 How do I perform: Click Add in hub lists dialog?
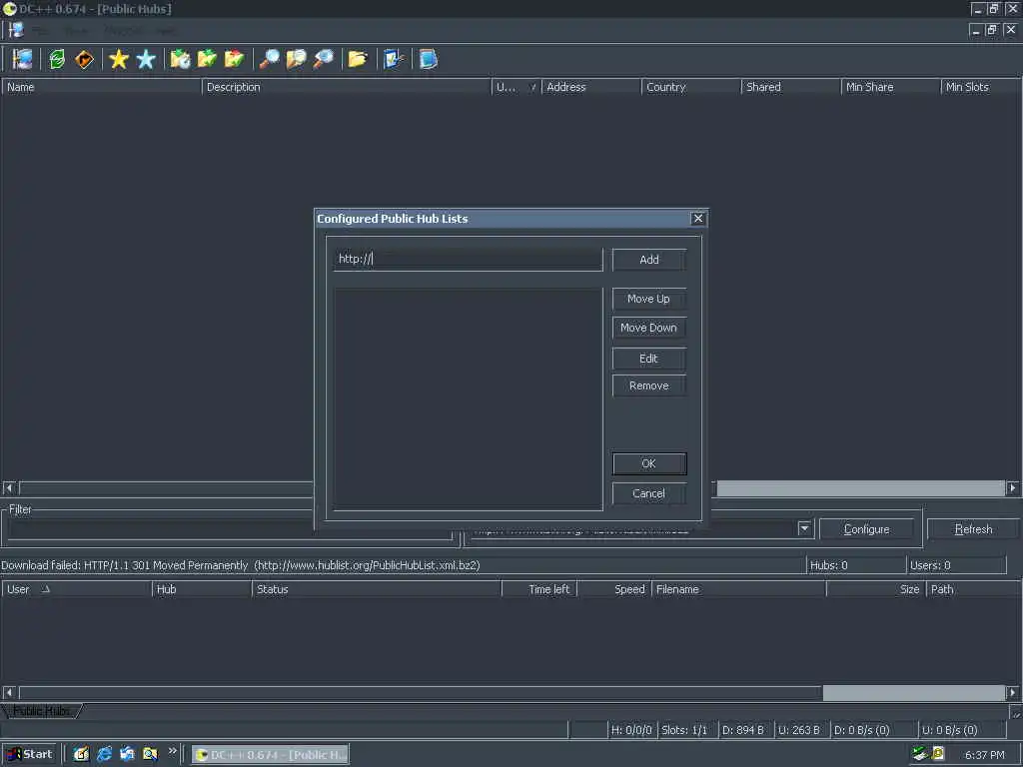click(x=649, y=260)
